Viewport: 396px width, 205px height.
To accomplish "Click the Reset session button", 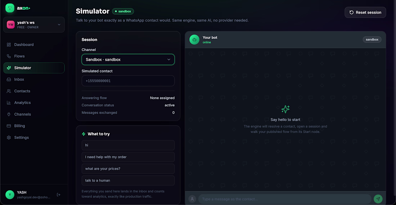I will click(365, 12).
